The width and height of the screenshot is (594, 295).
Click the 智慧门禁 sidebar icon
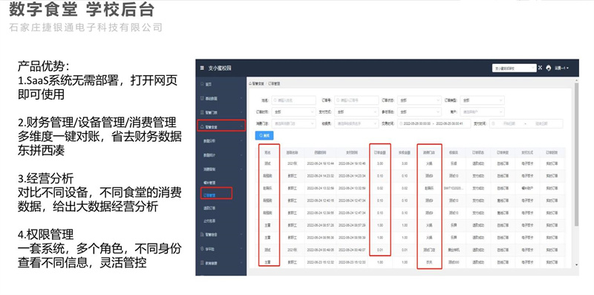pos(202,112)
